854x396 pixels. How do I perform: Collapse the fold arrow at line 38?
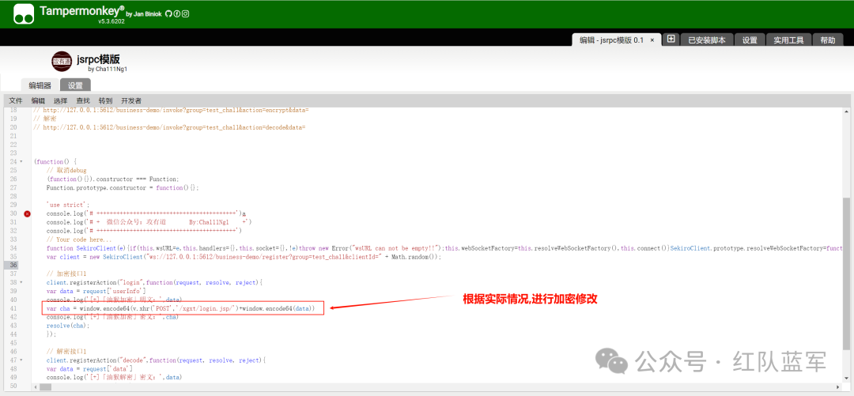click(21, 282)
